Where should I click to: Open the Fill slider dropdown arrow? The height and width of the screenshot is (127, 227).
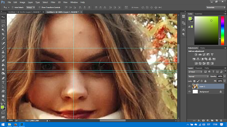coord(225,81)
